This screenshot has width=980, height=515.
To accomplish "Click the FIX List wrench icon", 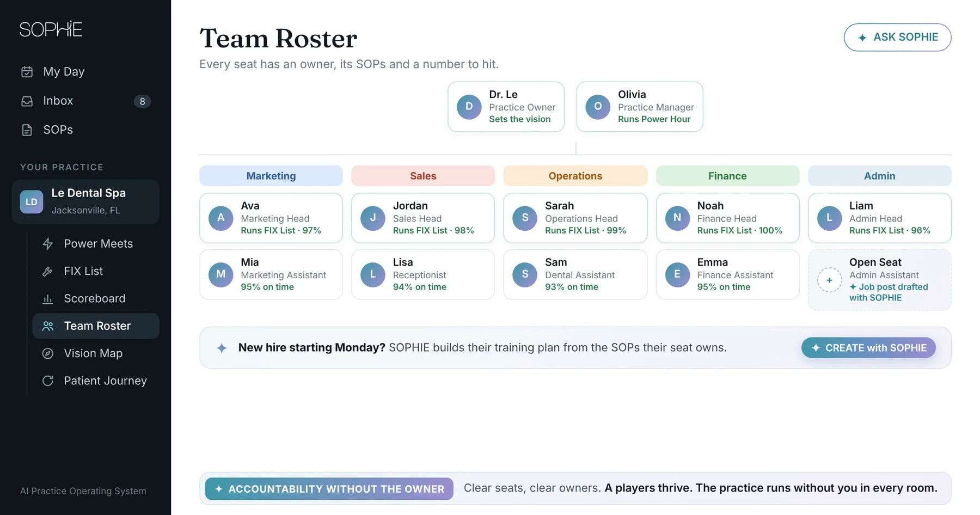I will pyautogui.click(x=48, y=271).
